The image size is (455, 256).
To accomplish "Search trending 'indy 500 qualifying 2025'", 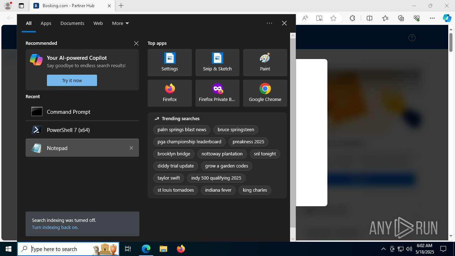I will coord(216,178).
